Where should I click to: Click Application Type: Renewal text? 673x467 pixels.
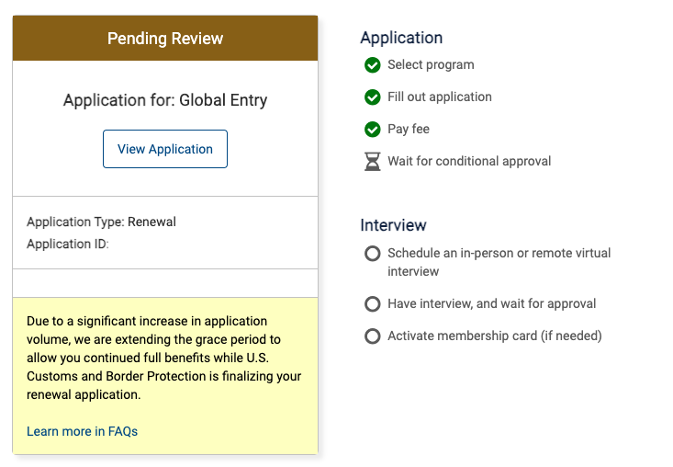point(101,222)
